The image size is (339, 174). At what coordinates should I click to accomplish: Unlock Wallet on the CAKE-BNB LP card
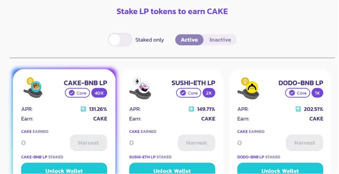tap(64, 169)
